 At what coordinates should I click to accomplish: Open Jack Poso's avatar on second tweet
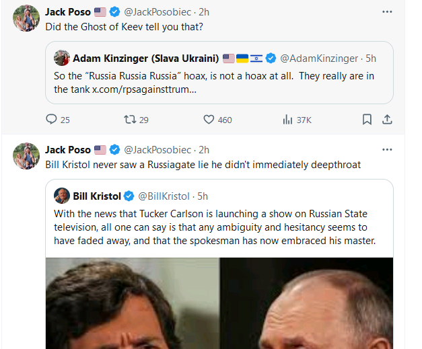click(26, 155)
